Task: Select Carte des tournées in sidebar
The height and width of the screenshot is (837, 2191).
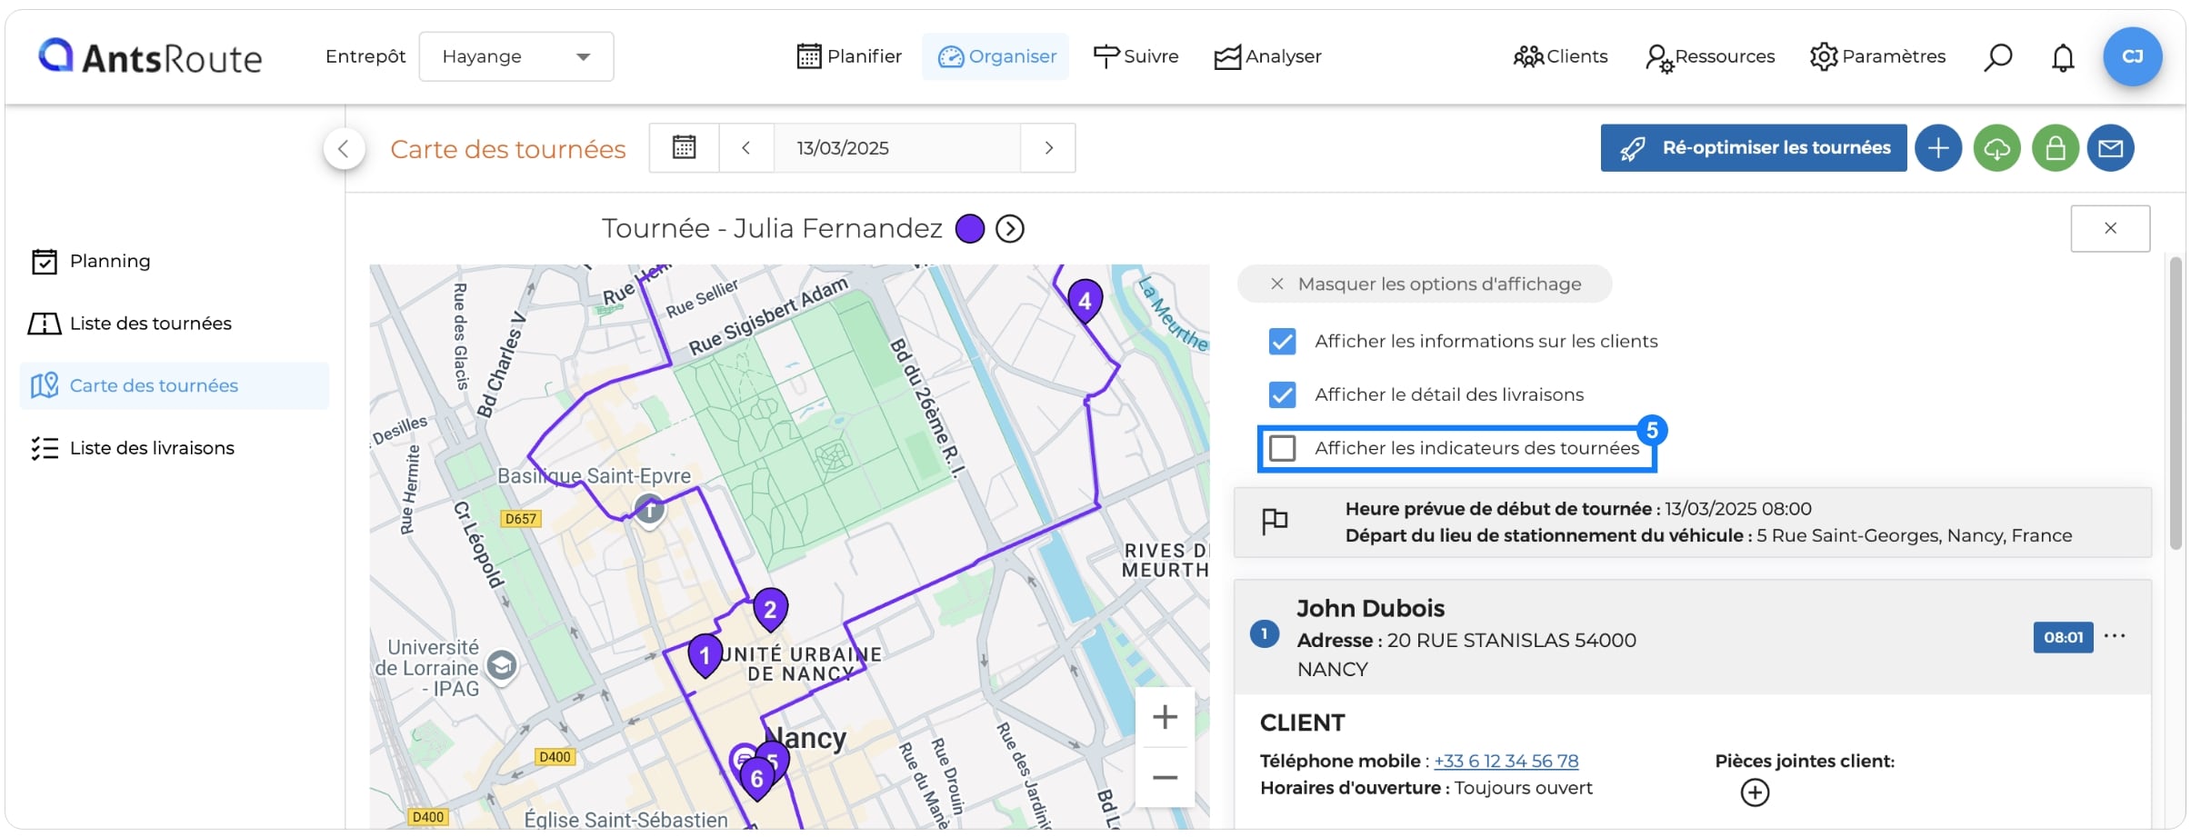Action: point(174,385)
